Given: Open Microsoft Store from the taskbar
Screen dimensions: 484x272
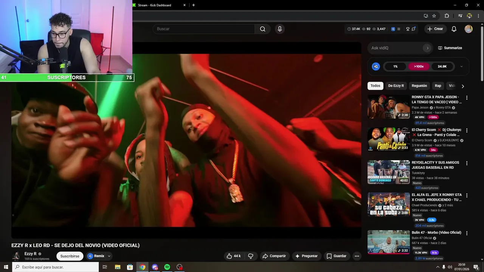Looking at the screenshot, I should coord(130,267).
